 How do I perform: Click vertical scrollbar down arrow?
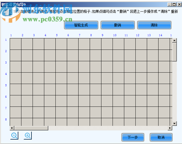(174, 123)
